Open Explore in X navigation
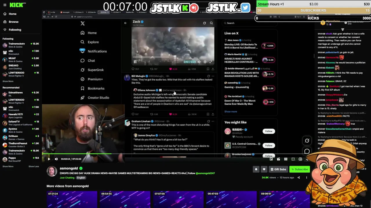This screenshot has width=371, height=208. tap(90, 42)
